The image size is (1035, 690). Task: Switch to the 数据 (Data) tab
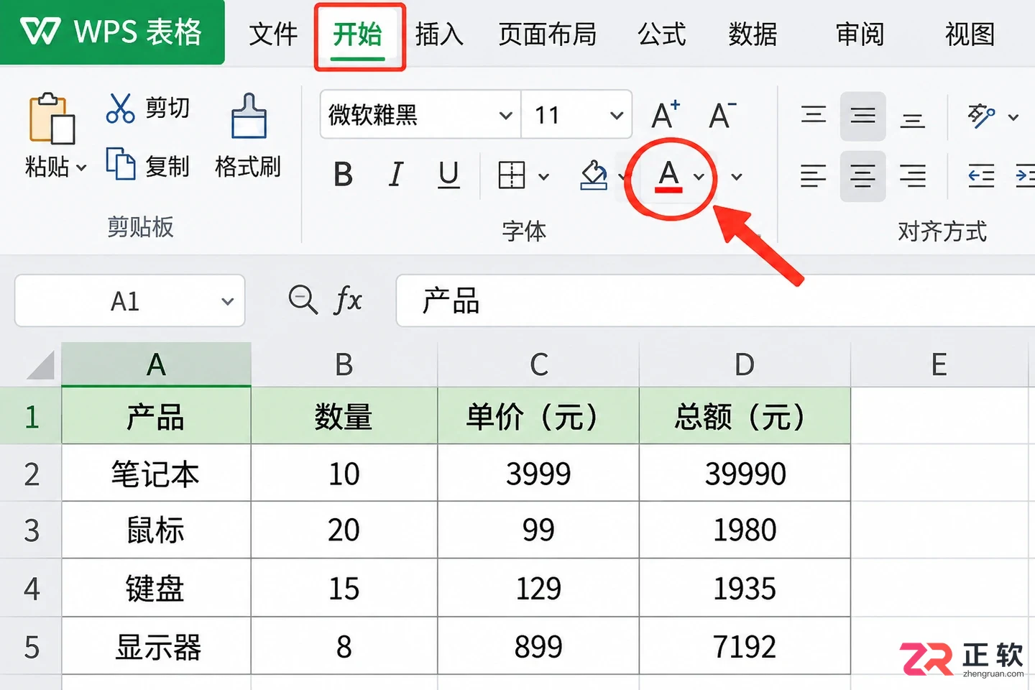(753, 34)
